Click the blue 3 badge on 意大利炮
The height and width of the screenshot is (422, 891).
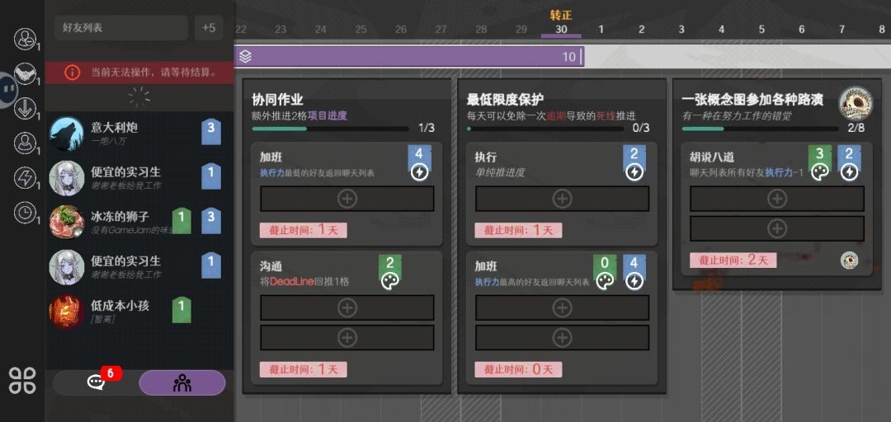[x=211, y=132]
